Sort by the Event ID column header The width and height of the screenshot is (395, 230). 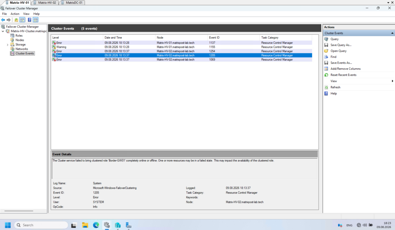click(x=233, y=37)
